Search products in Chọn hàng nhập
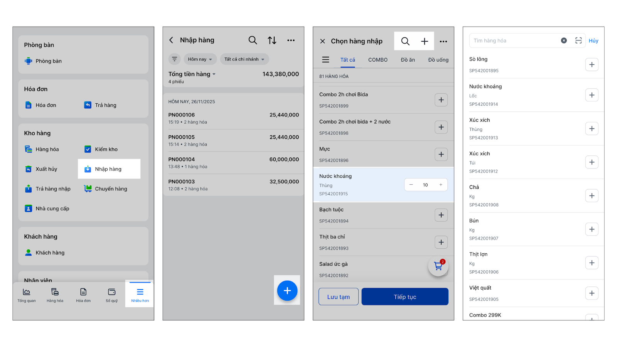 405,41
